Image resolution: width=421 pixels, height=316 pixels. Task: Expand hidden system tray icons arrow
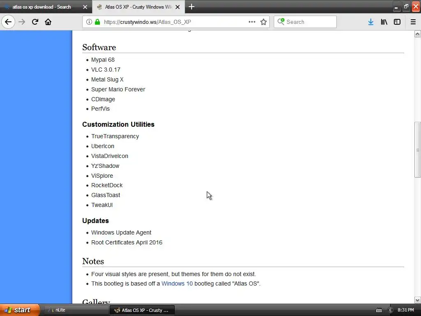coord(391,310)
